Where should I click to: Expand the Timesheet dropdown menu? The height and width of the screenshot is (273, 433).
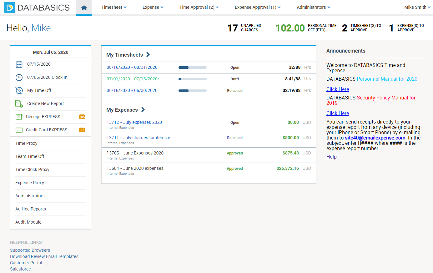pos(114,7)
